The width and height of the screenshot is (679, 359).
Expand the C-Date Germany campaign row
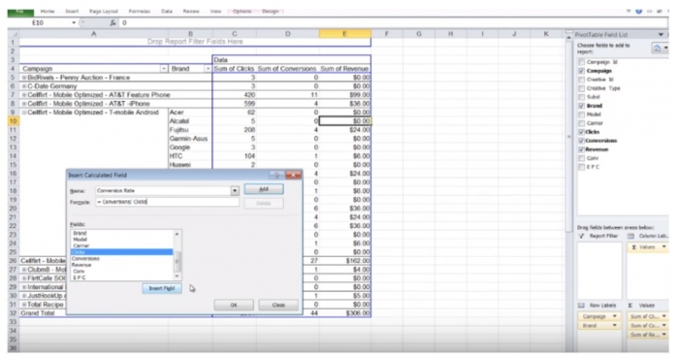(x=24, y=86)
